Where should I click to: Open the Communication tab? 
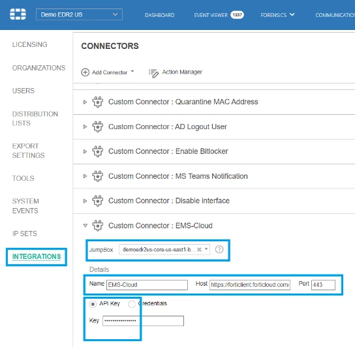[x=335, y=15]
